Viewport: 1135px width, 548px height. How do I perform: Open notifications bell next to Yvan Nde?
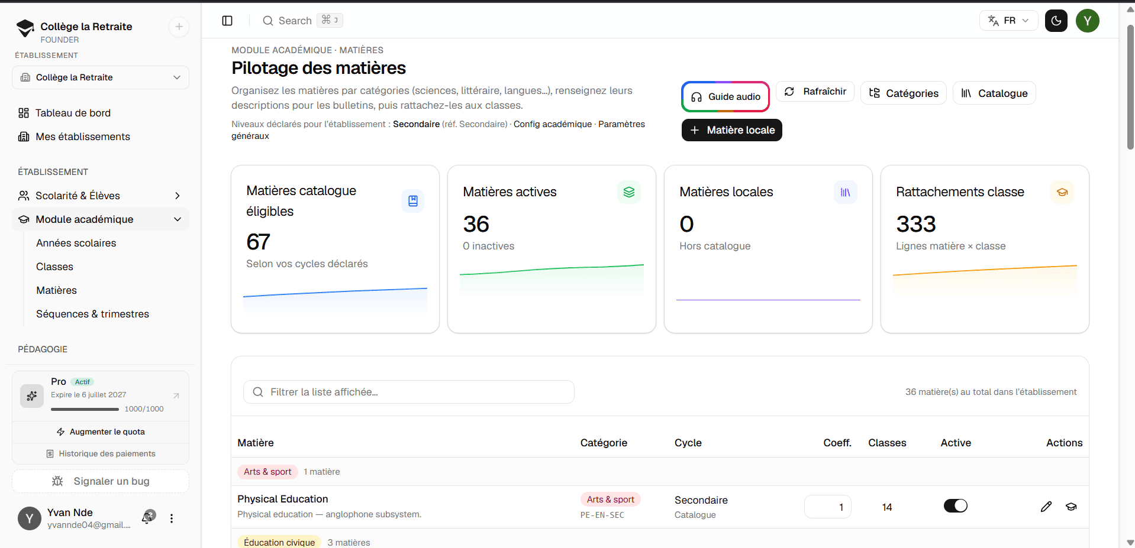[x=147, y=518]
